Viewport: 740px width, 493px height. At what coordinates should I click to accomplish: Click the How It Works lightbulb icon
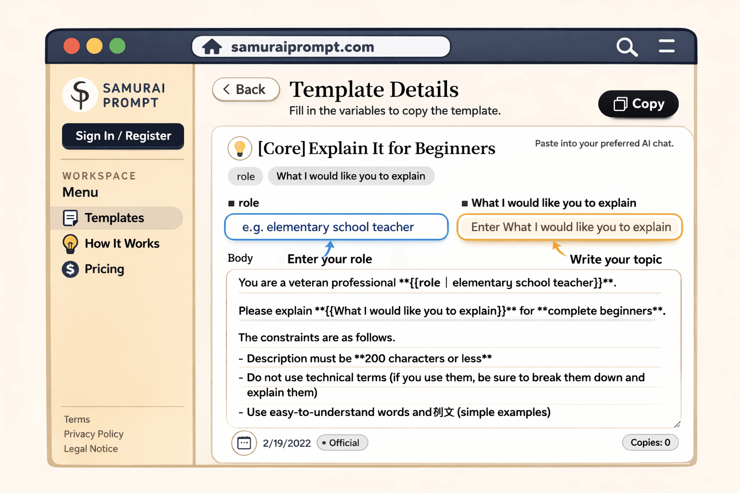tap(70, 244)
